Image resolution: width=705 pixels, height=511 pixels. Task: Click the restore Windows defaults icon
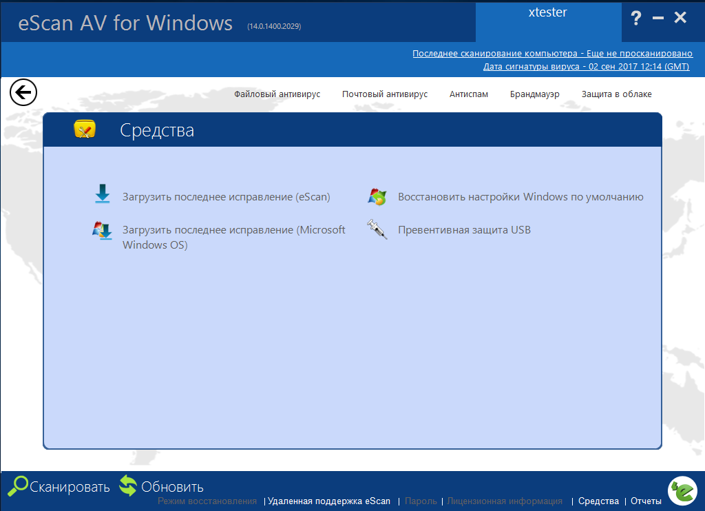click(377, 197)
